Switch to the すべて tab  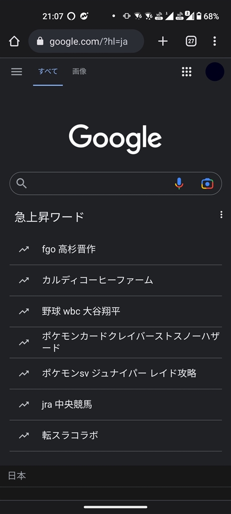tap(48, 71)
